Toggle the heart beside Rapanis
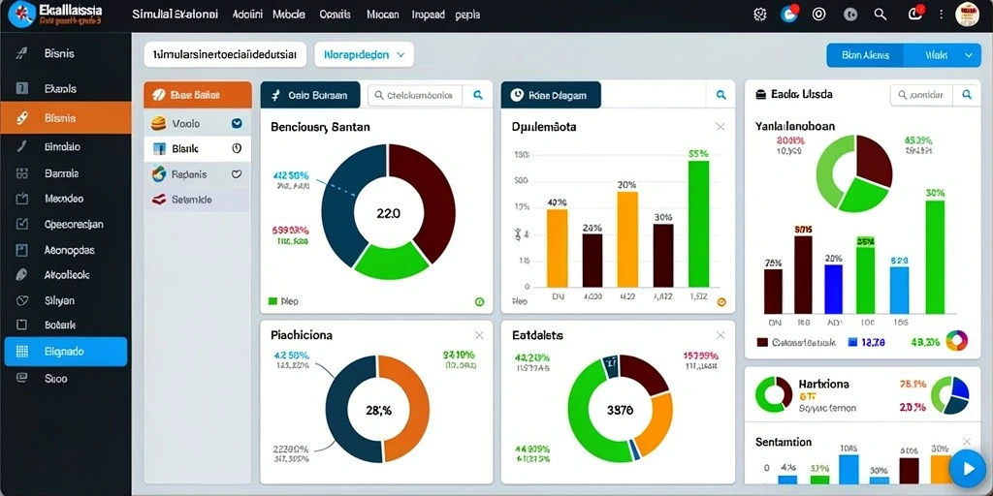The height and width of the screenshot is (496, 993). coord(237,174)
